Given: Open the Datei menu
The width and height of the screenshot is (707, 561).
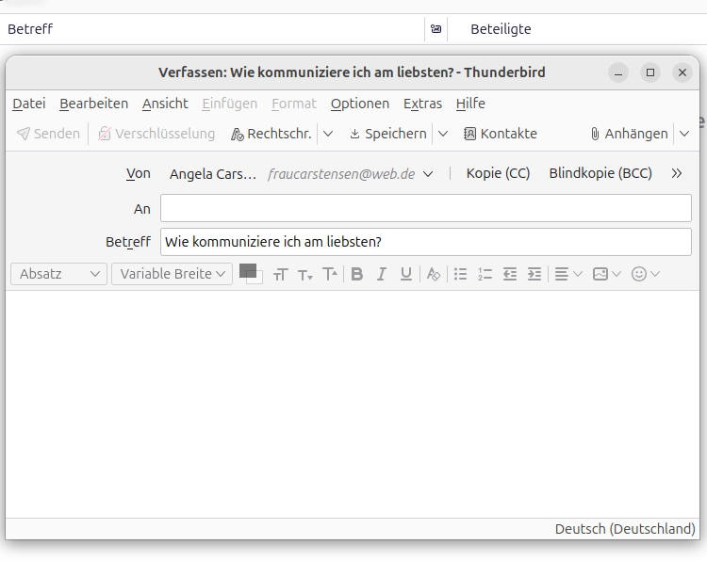Looking at the screenshot, I should tap(29, 104).
